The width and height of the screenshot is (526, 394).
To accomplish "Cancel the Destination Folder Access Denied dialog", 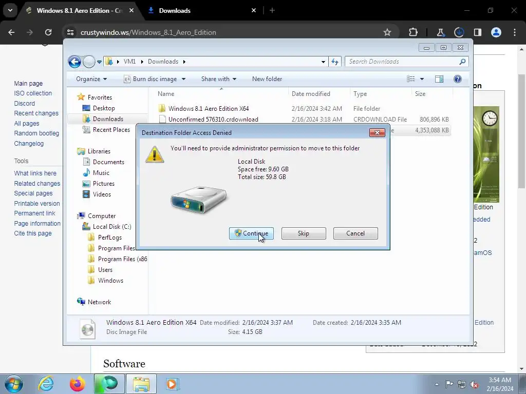I will [x=355, y=233].
